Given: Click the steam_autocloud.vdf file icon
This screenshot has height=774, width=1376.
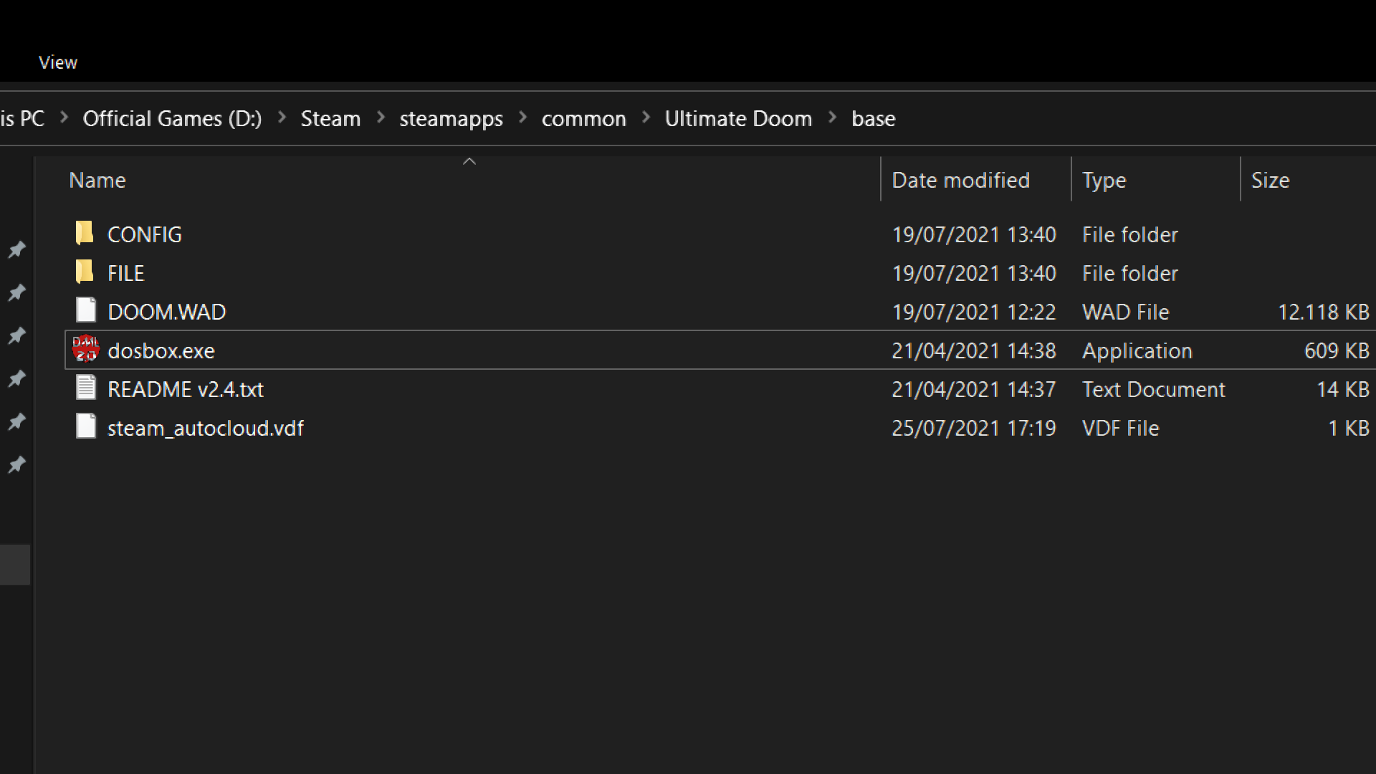Looking at the screenshot, I should click(86, 426).
